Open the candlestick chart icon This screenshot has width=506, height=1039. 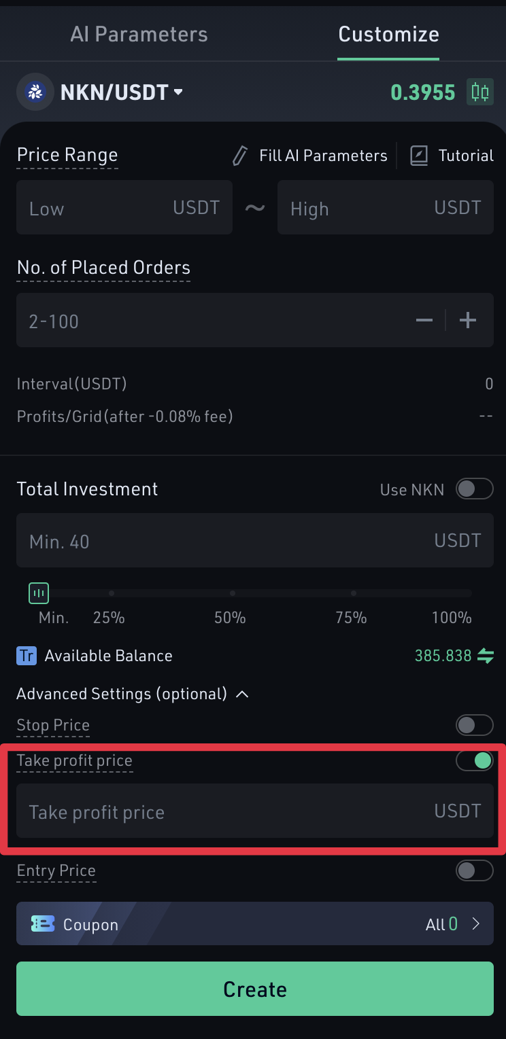pyautogui.click(x=480, y=92)
